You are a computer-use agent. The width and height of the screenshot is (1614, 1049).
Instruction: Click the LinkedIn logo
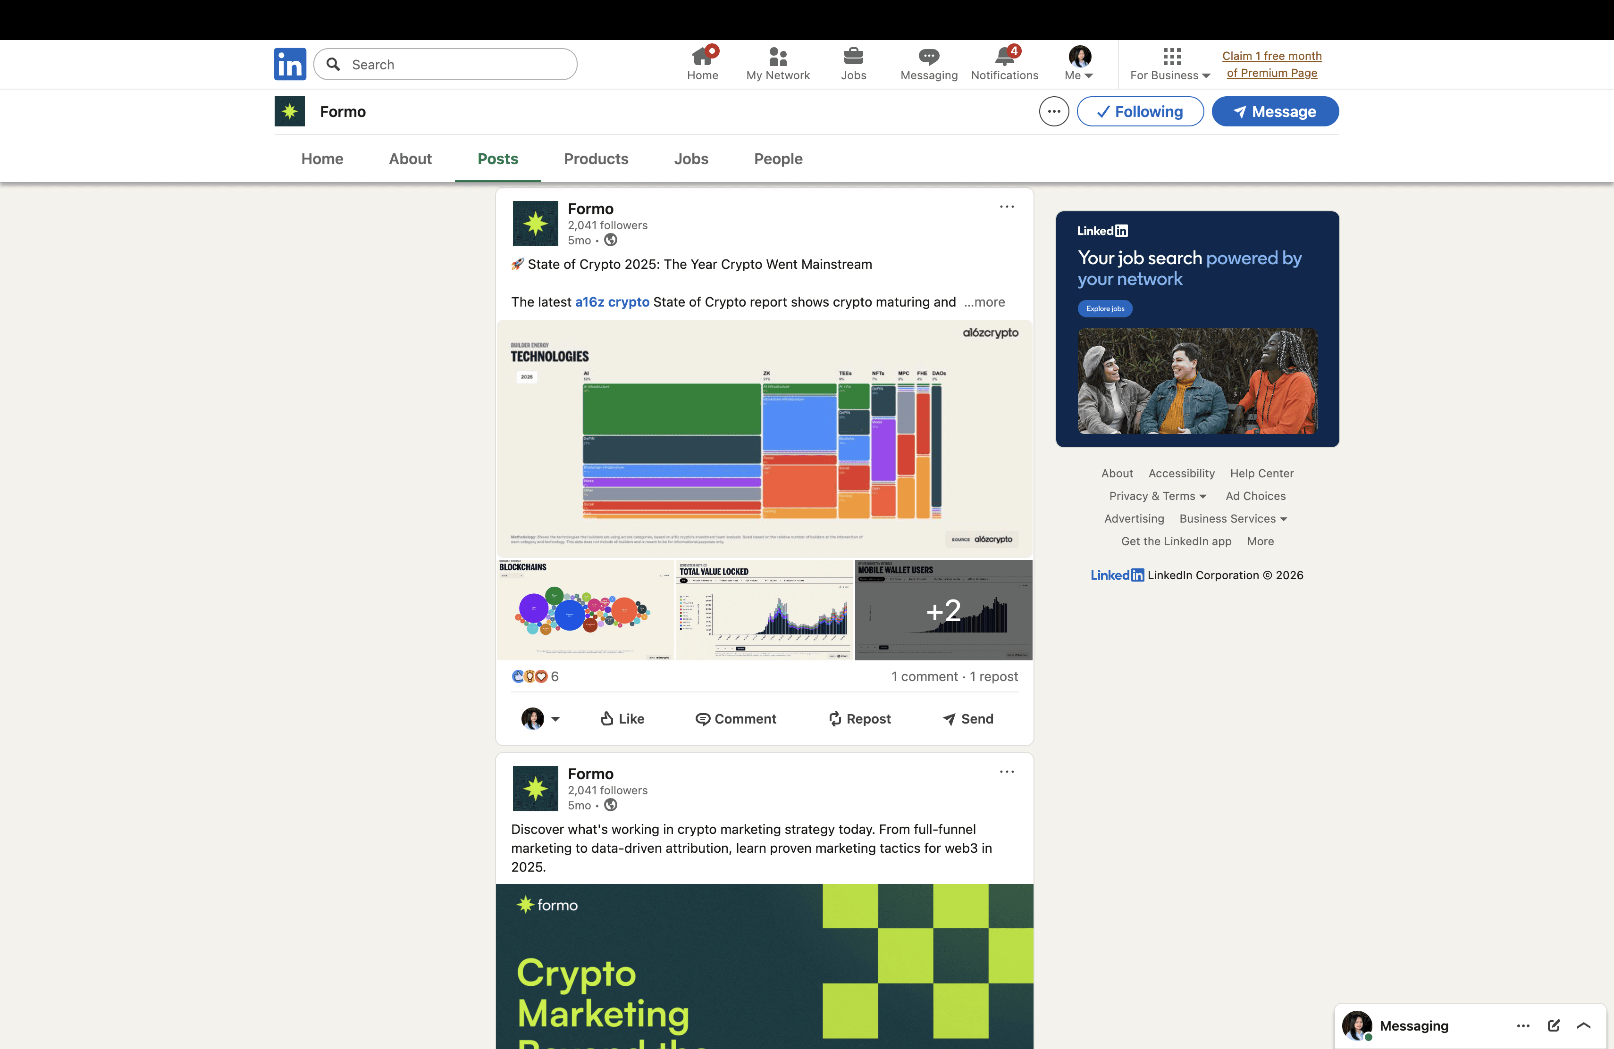pos(290,64)
